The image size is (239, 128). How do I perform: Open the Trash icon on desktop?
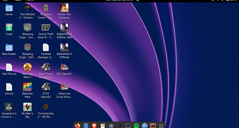9,27
